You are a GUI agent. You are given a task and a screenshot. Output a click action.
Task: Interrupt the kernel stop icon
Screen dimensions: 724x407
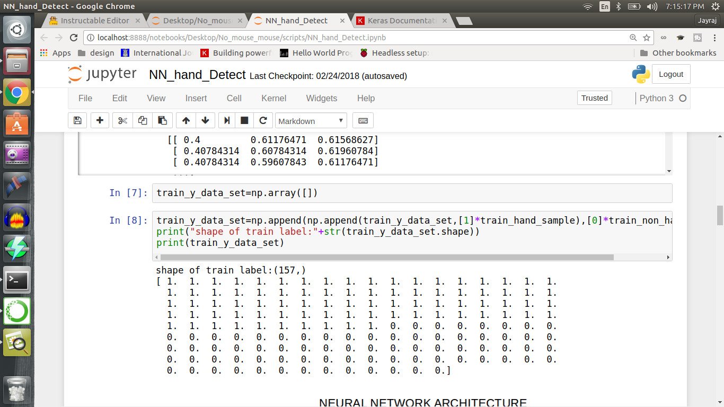(x=244, y=120)
